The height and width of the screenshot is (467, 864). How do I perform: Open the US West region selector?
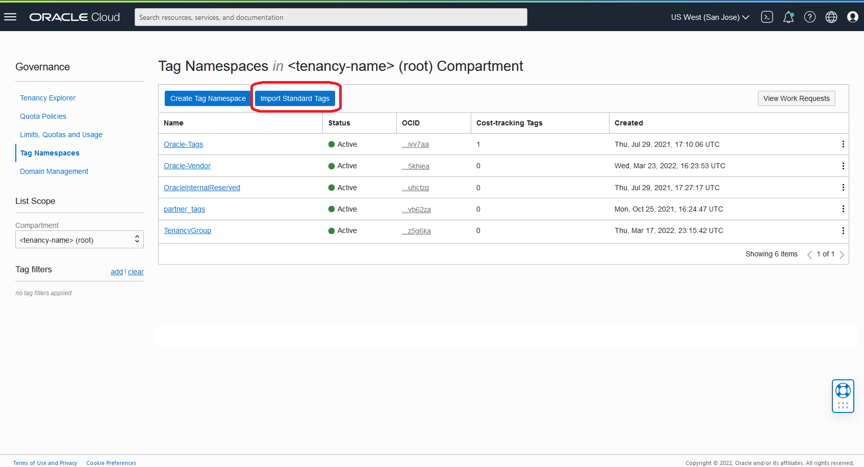coord(709,17)
